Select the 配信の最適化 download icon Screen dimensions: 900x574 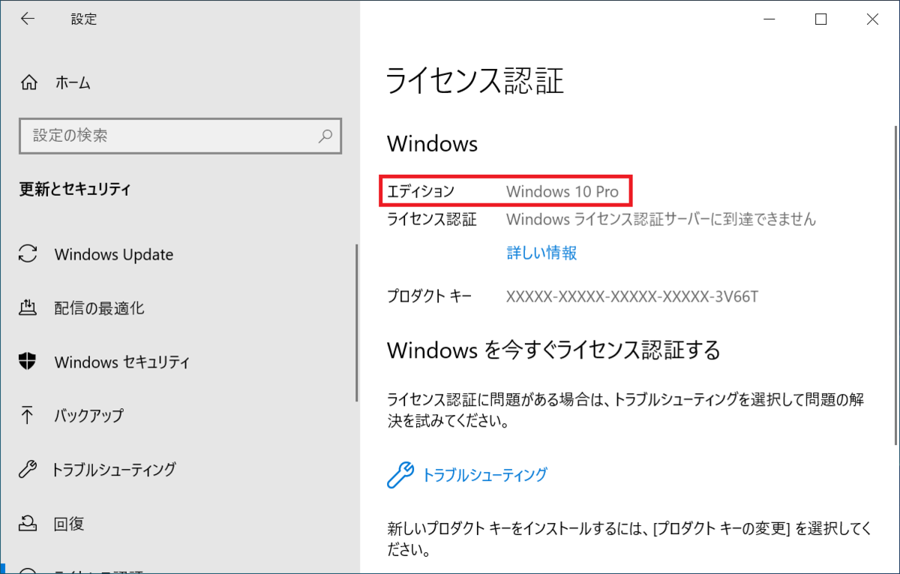pyautogui.click(x=28, y=308)
